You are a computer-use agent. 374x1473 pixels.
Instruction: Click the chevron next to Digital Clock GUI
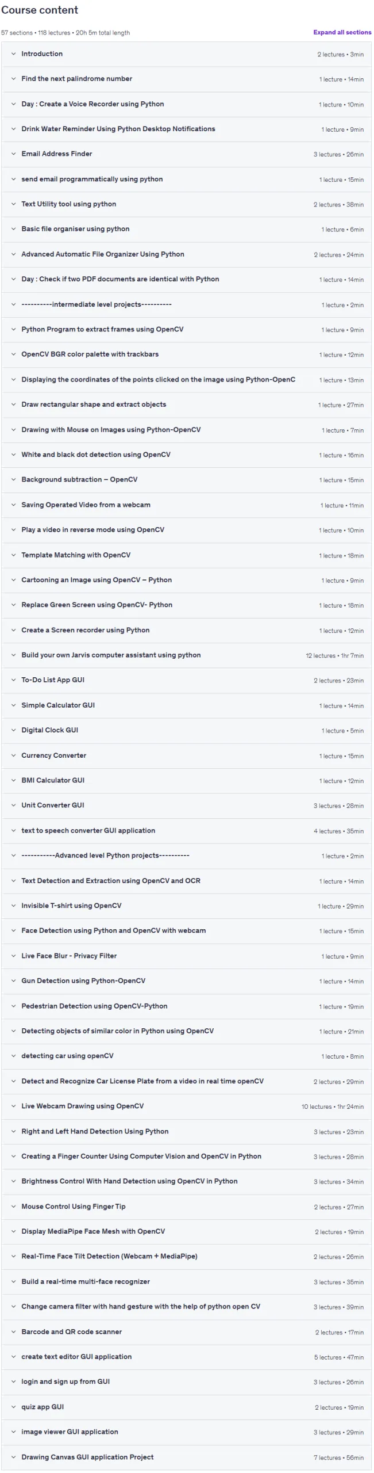point(13,730)
